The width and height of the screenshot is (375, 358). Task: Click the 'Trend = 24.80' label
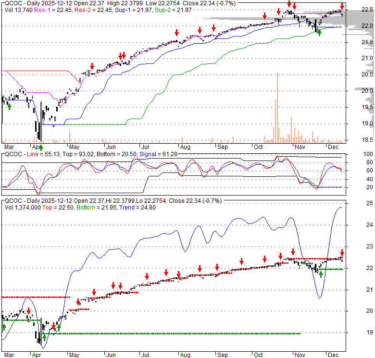(x=137, y=208)
